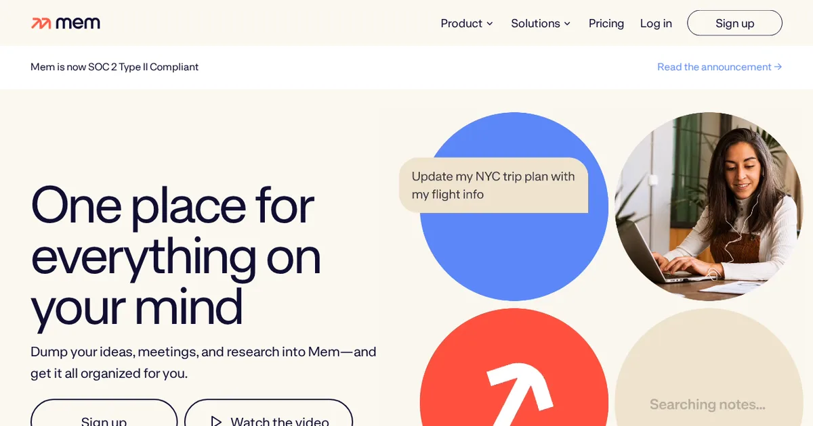Open the Log in page

tap(656, 24)
